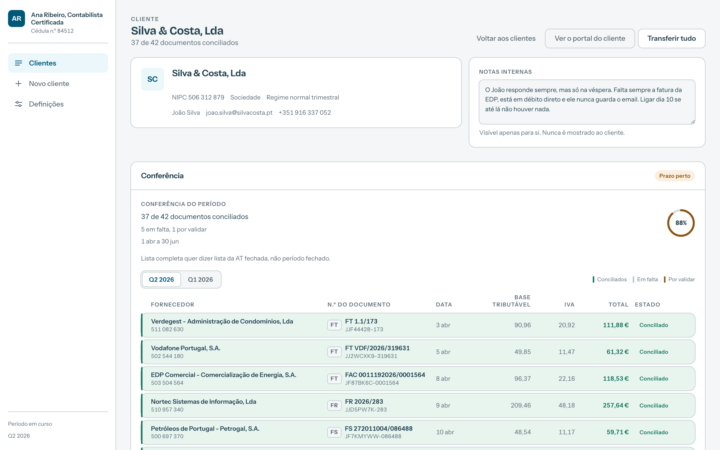Click the Data column header
Image resolution: width=720 pixels, height=450 pixels.
(444, 304)
